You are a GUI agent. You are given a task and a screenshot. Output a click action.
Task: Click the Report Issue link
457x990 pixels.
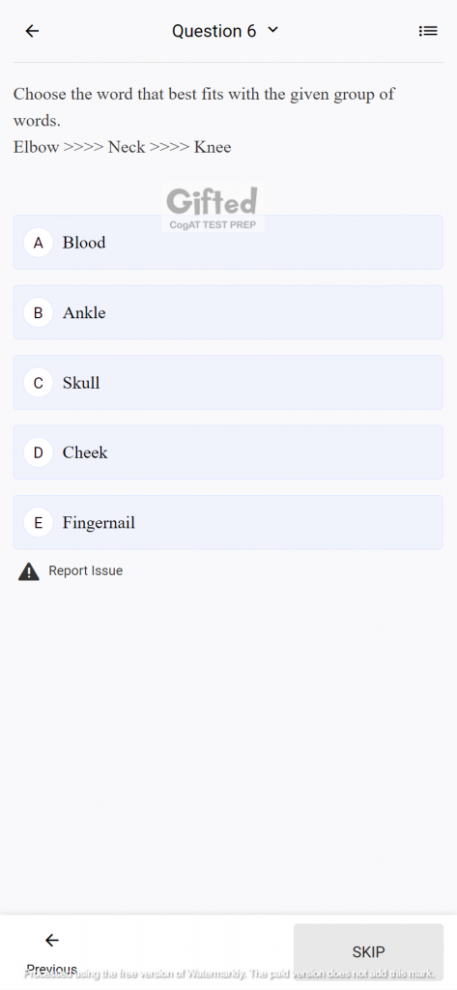point(85,570)
